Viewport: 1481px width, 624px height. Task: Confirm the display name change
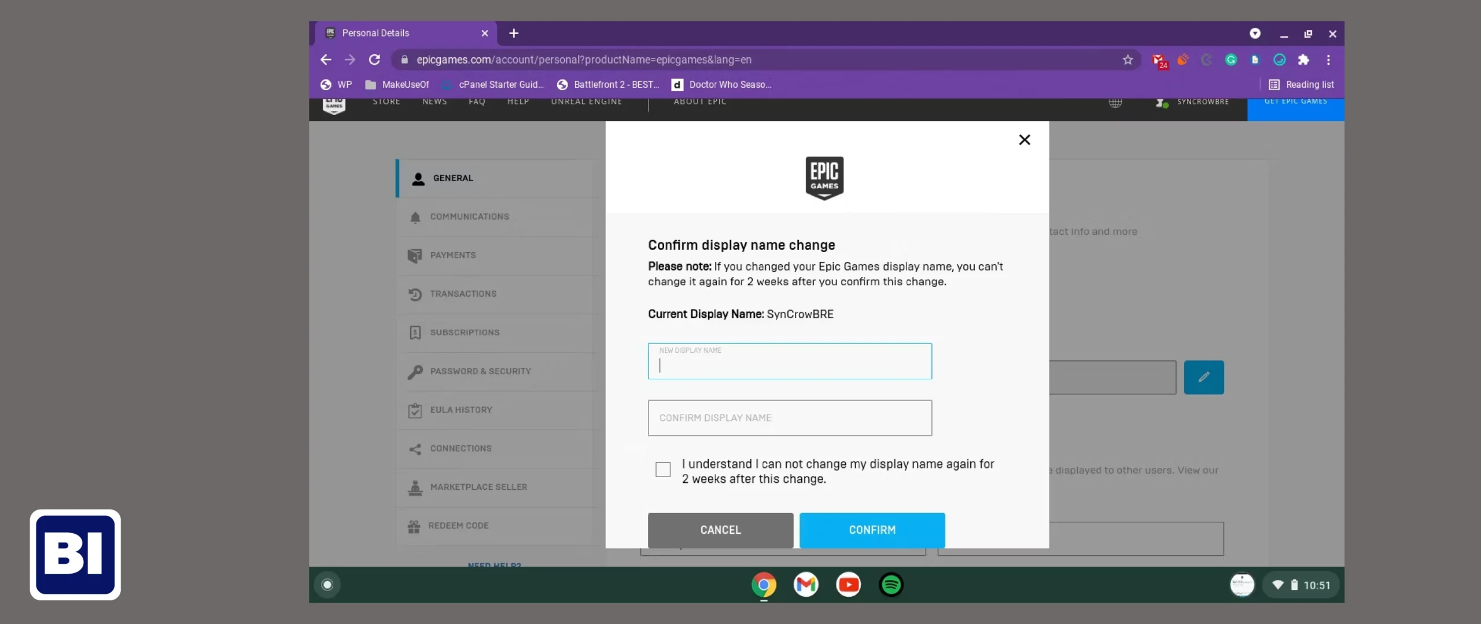coord(872,530)
